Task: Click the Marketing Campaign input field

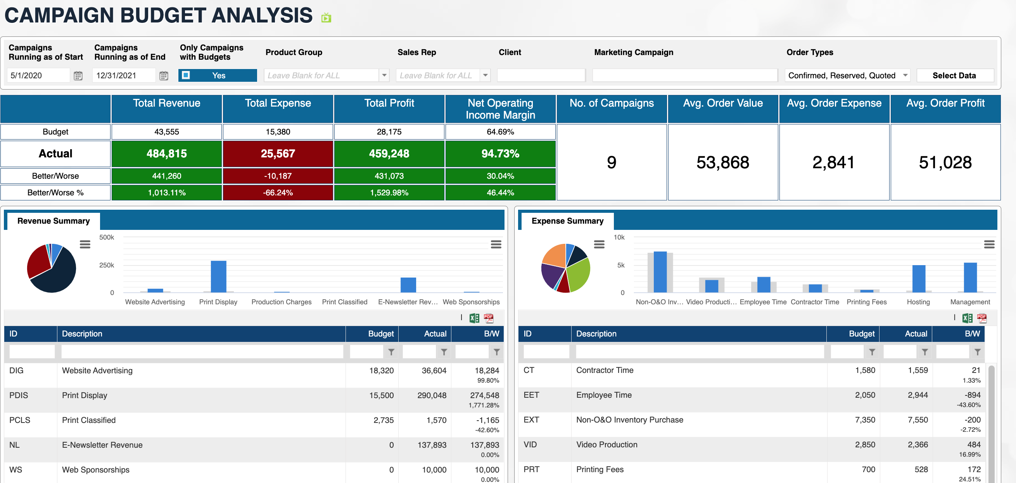Action: (684, 75)
